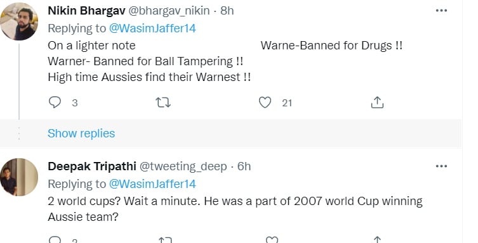Image resolution: width=478 pixels, height=243 pixels.
Task: Open Nikin Bhargav's profile picture
Action: (x=19, y=22)
